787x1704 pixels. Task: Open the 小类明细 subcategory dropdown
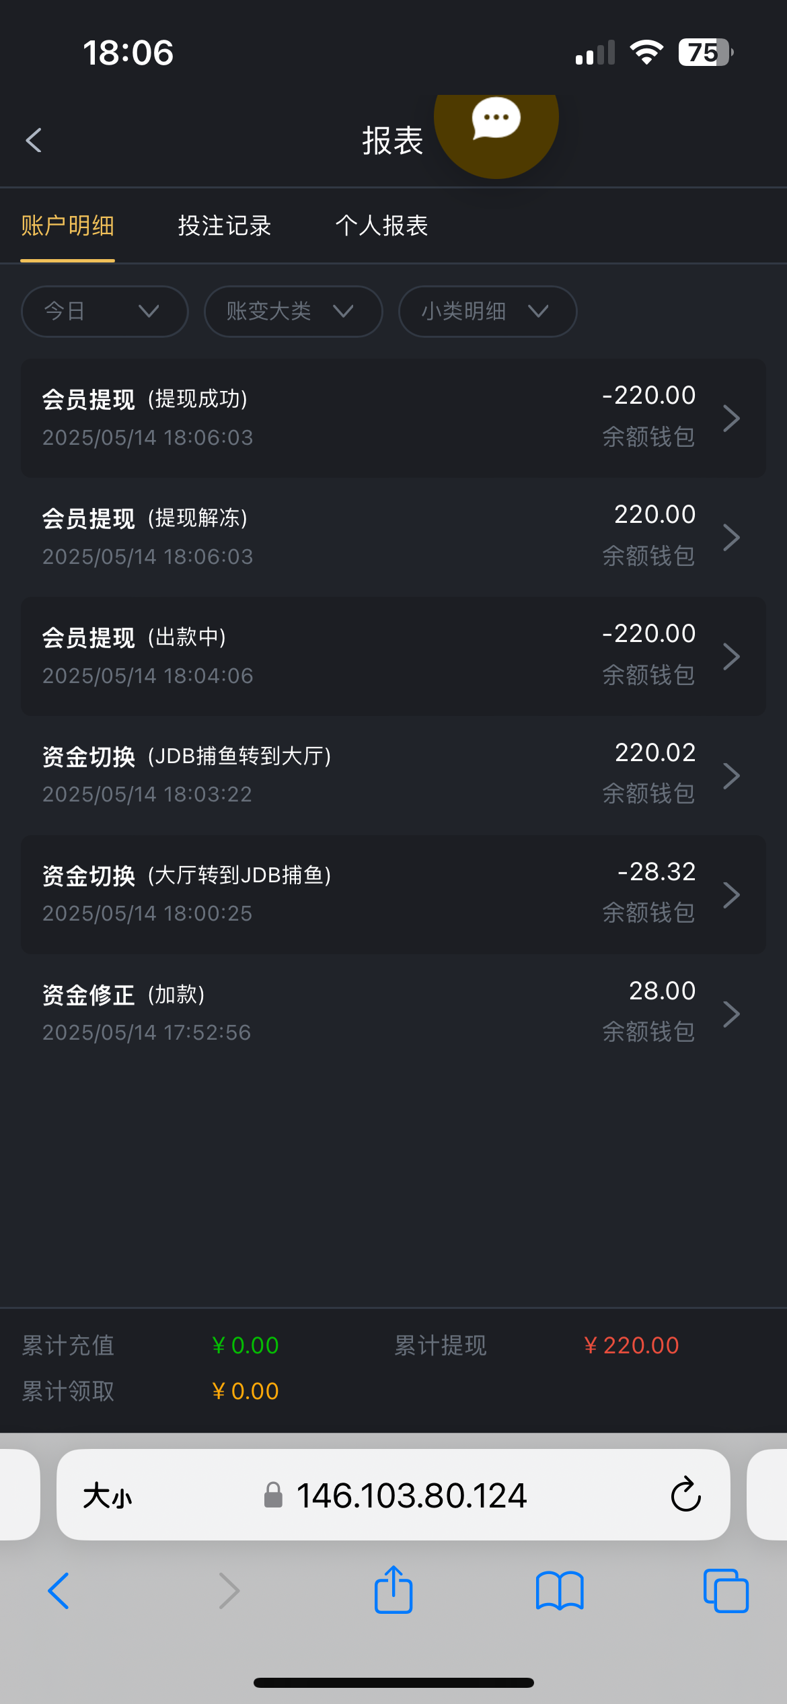click(487, 312)
